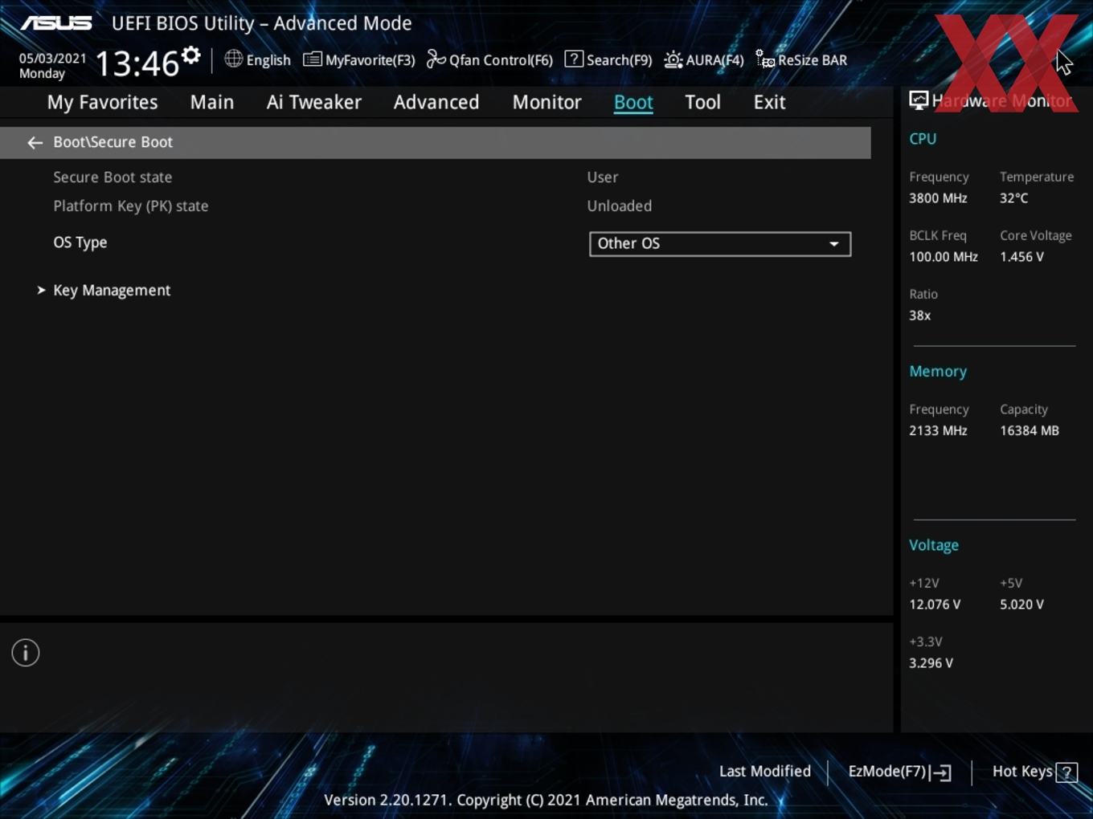
Task: Open the Advanced tab
Action: tap(436, 102)
